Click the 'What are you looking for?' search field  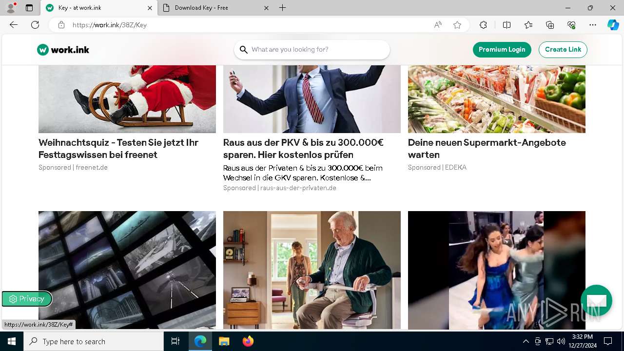click(312, 49)
